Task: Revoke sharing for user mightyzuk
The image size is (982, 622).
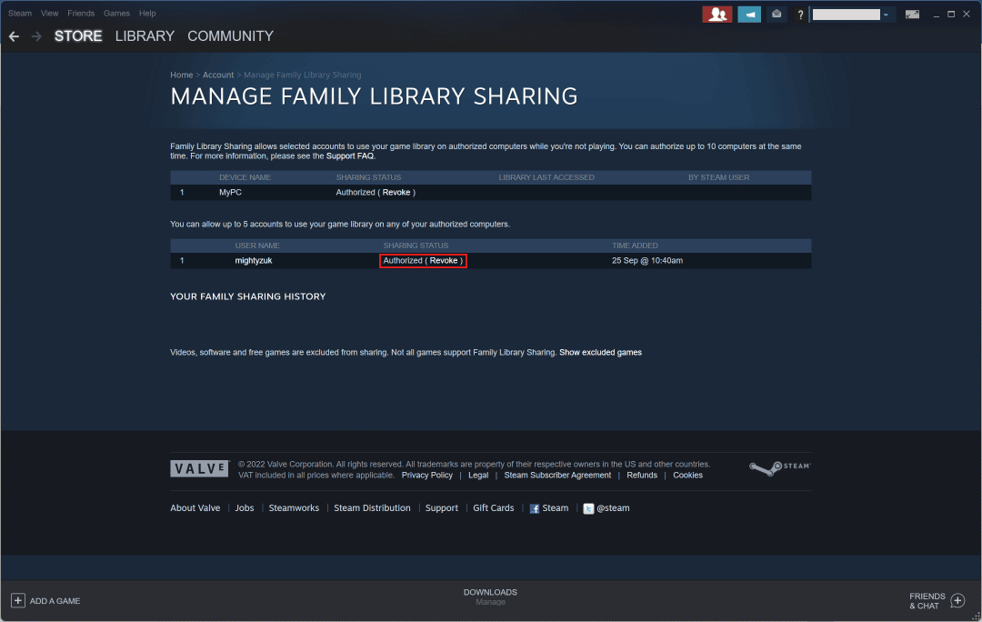Action: [444, 261]
